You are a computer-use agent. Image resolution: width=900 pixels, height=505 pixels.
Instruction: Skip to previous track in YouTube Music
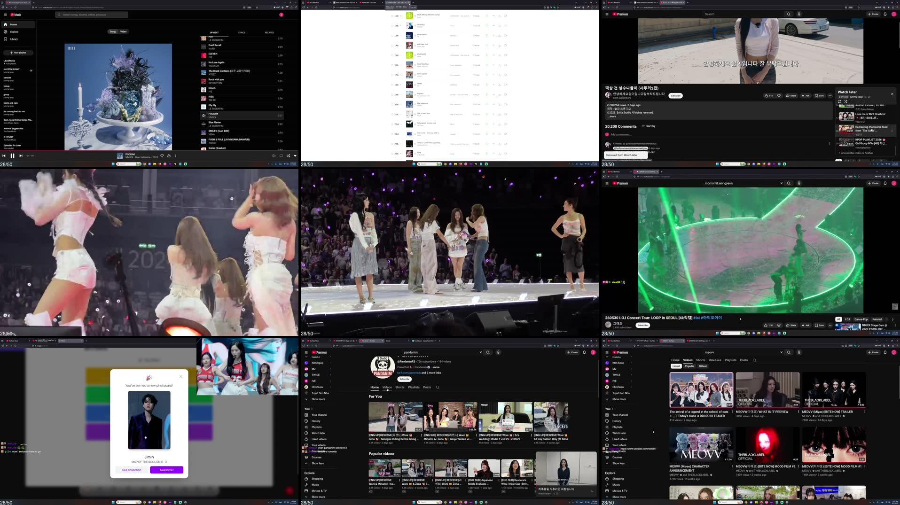(x=4, y=156)
